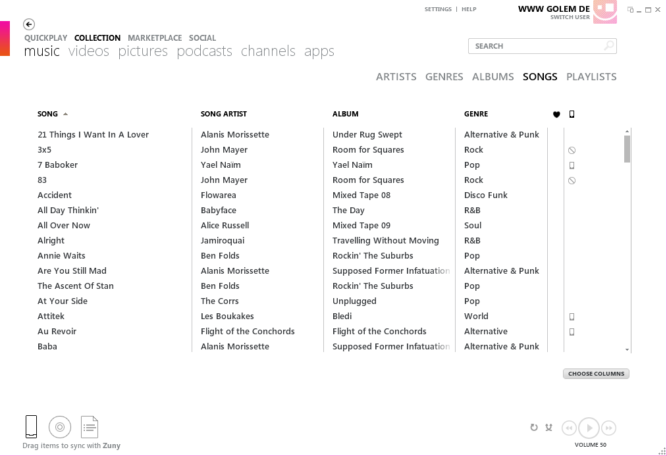Click the SWITCH USER link

[570, 17]
